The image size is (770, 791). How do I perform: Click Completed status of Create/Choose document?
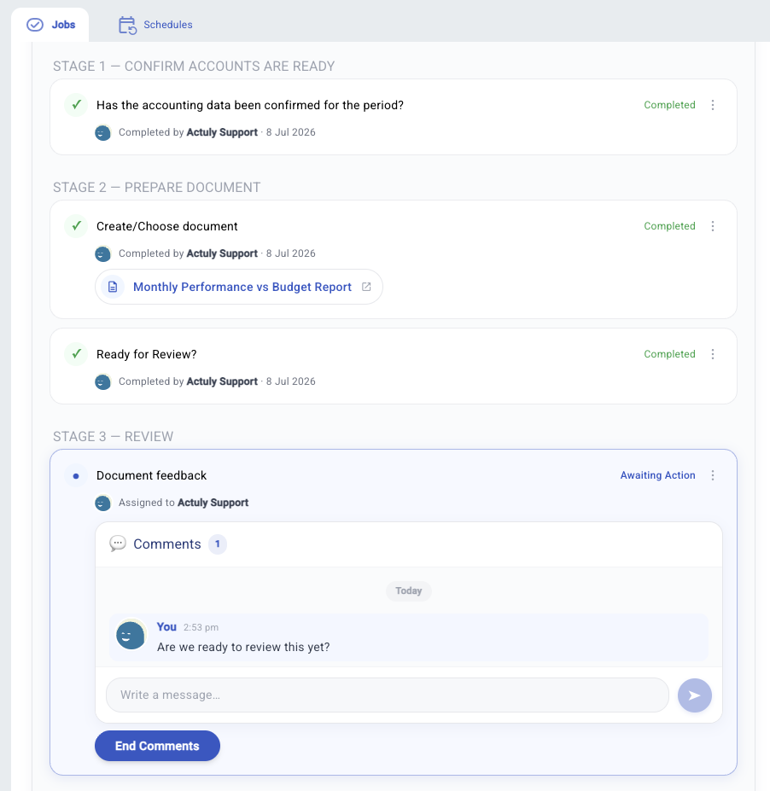[669, 226]
